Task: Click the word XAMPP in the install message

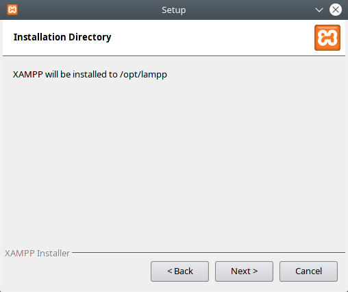Action: [x=28, y=75]
